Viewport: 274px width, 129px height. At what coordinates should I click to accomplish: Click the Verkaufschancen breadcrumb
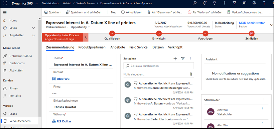(86, 3)
